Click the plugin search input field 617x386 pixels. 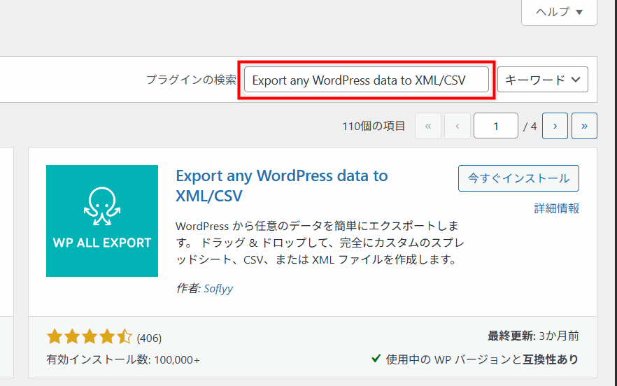click(367, 80)
